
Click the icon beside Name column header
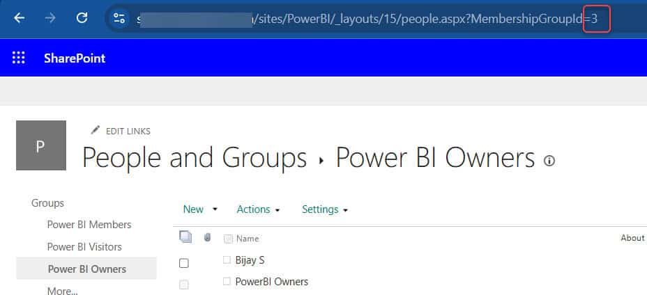[228, 239]
